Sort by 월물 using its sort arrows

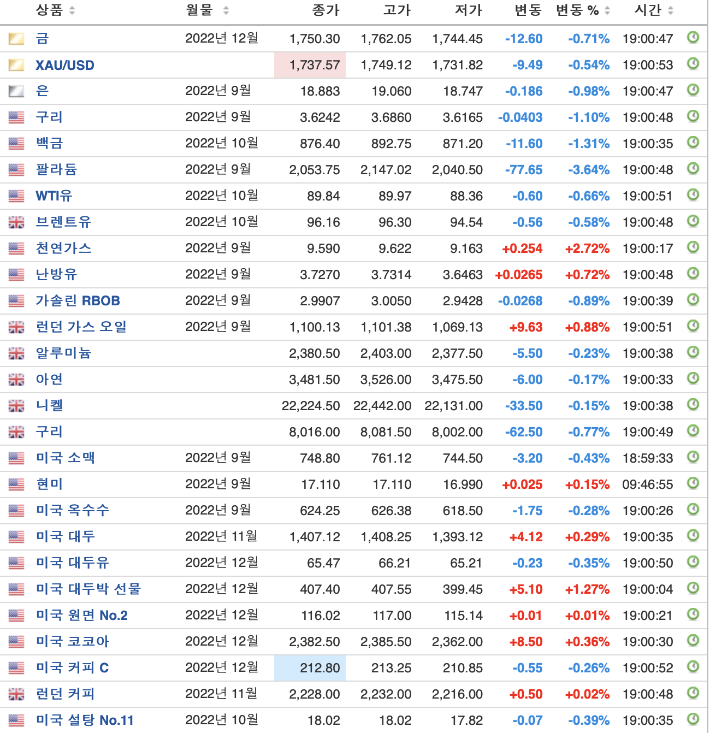[x=226, y=10]
